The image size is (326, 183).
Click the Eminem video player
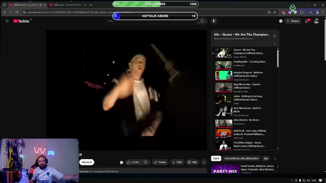[x=126, y=90]
